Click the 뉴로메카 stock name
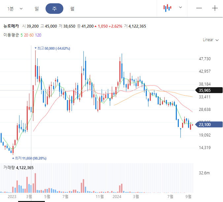Image resolution: width=223 pixels, height=202 pixels. pos(11,26)
